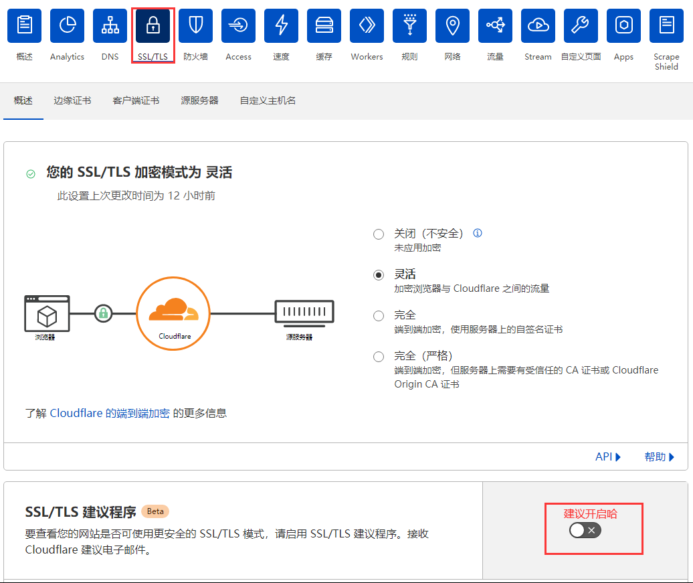Open the 缓存 drive icon
Viewport: 693px width, 583px height.
[324, 25]
